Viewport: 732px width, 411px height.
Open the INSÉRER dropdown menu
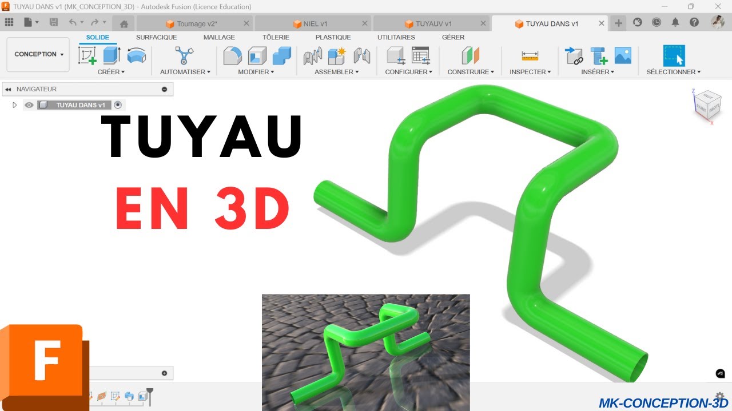pyautogui.click(x=598, y=72)
